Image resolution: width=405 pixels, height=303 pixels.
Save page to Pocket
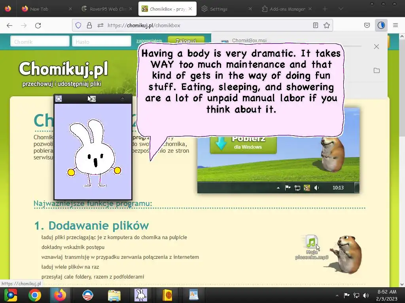(367, 25)
